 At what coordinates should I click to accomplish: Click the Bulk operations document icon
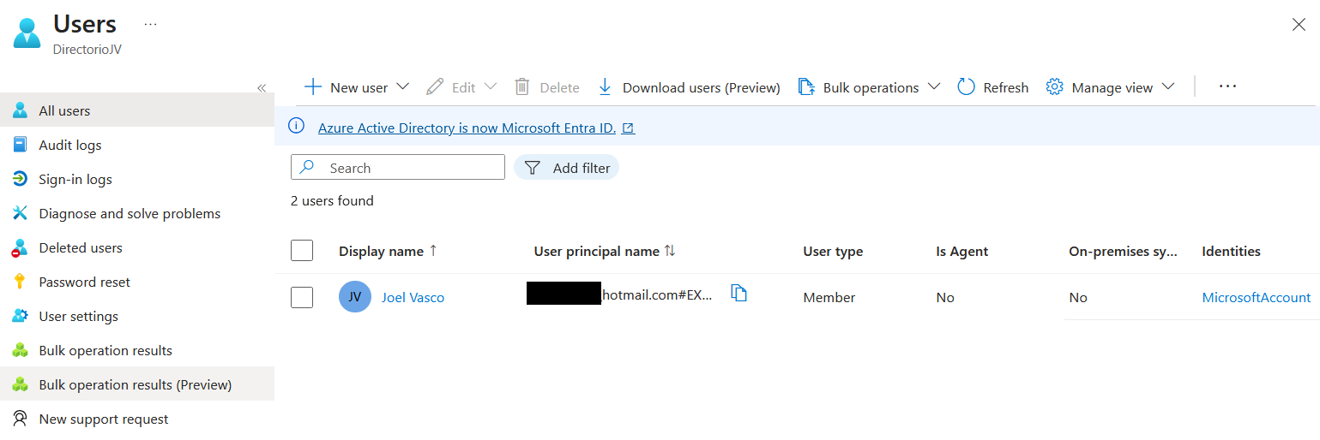pos(805,87)
